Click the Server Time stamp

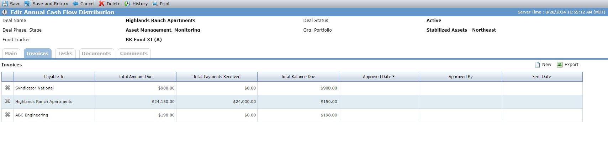[561, 12]
